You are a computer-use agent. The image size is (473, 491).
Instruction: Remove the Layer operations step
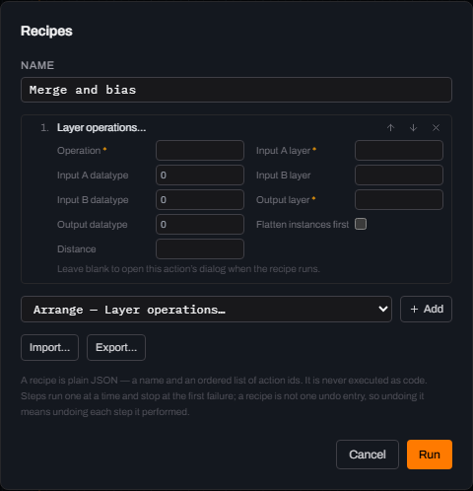[436, 128]
